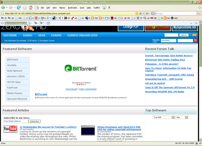This screenshot has height=146, width=202.
Task: Open the MySpaceStats.net banner
Action: (185, 28)
